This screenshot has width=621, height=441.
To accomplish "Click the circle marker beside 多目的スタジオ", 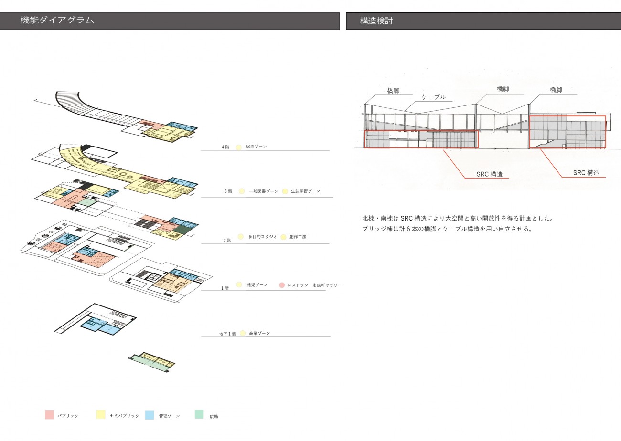I will (241, 237).
